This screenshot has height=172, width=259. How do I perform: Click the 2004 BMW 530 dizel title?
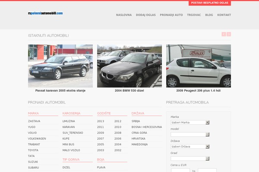coord(129,91)
